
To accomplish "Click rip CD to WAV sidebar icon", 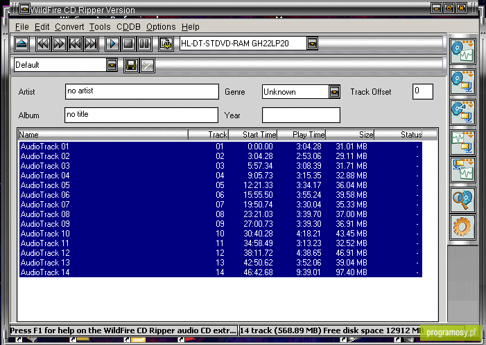I will click(x=462, y=51).
